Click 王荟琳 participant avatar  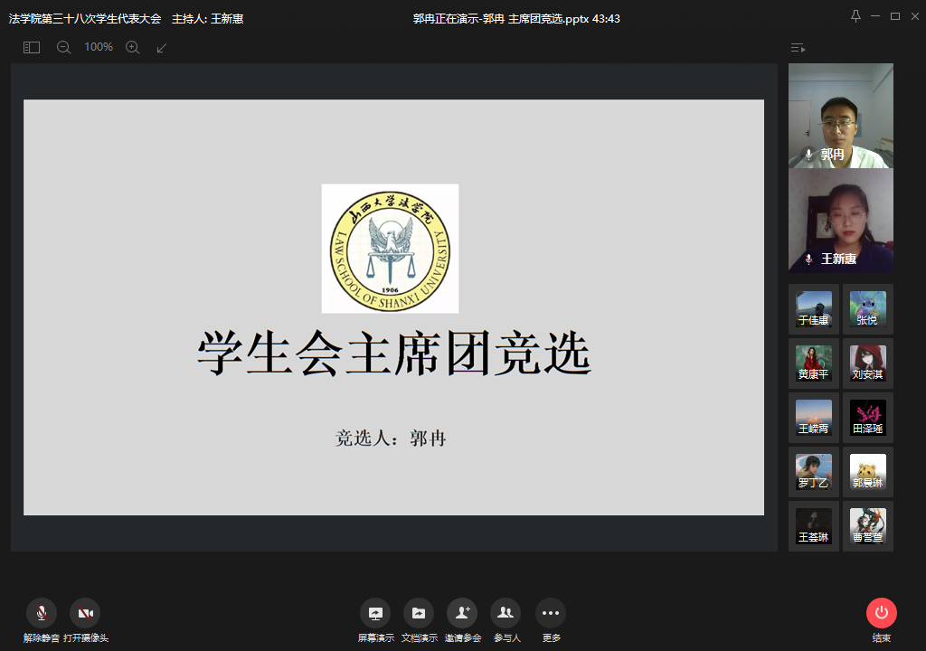tap(814, 526)
